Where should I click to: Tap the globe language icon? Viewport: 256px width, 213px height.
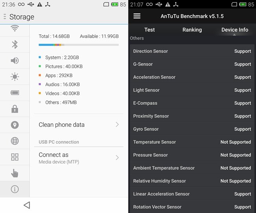point(15,141)
